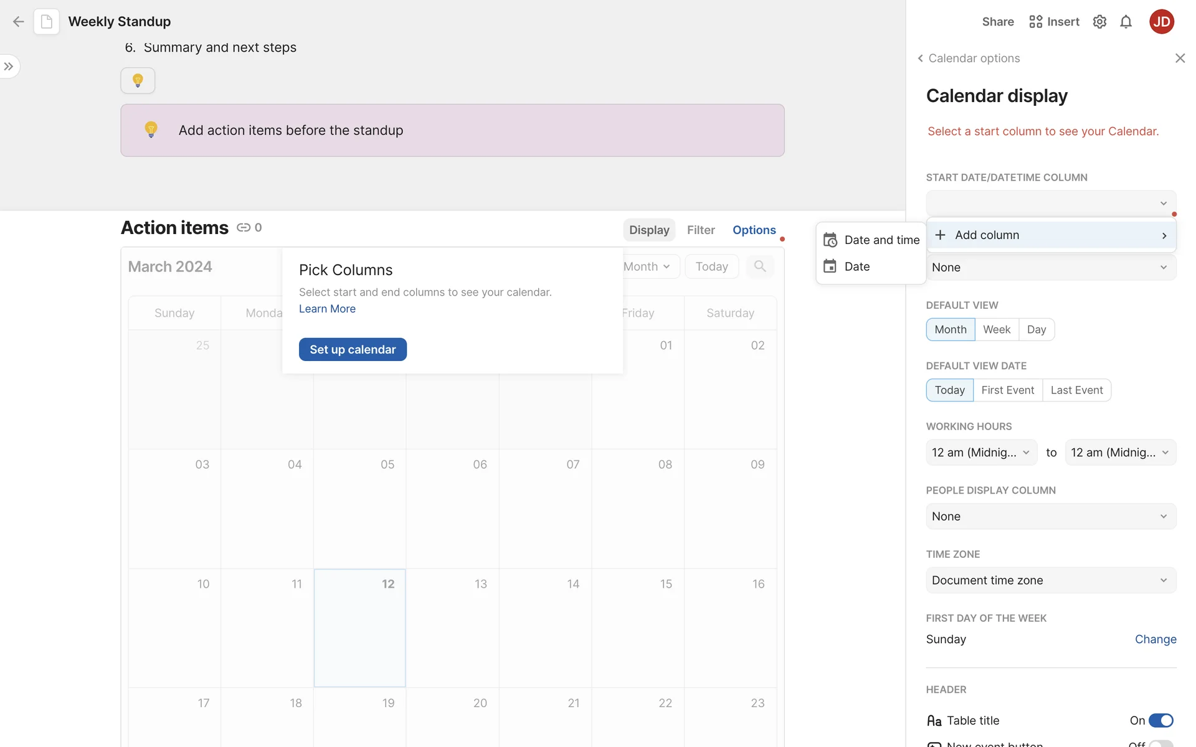The image size is (1196, 747).
Task: Open the JD user avatar
Action: [1161, 22]
